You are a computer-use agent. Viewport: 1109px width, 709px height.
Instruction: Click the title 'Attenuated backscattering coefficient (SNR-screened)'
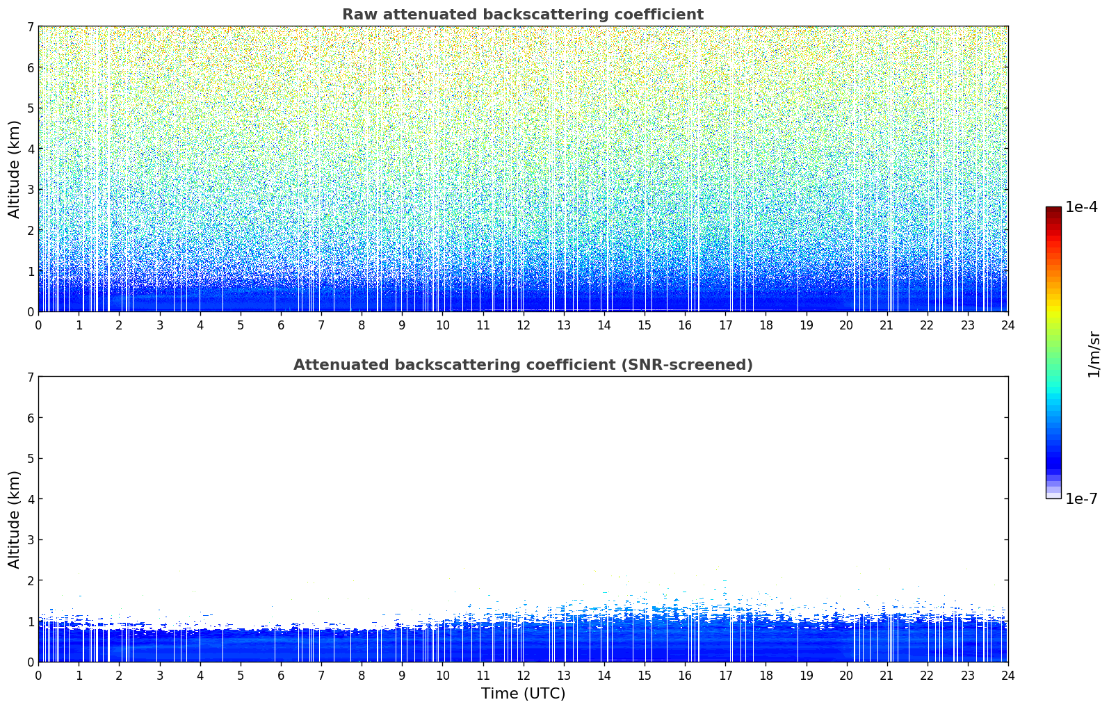(x=523, y=365)
